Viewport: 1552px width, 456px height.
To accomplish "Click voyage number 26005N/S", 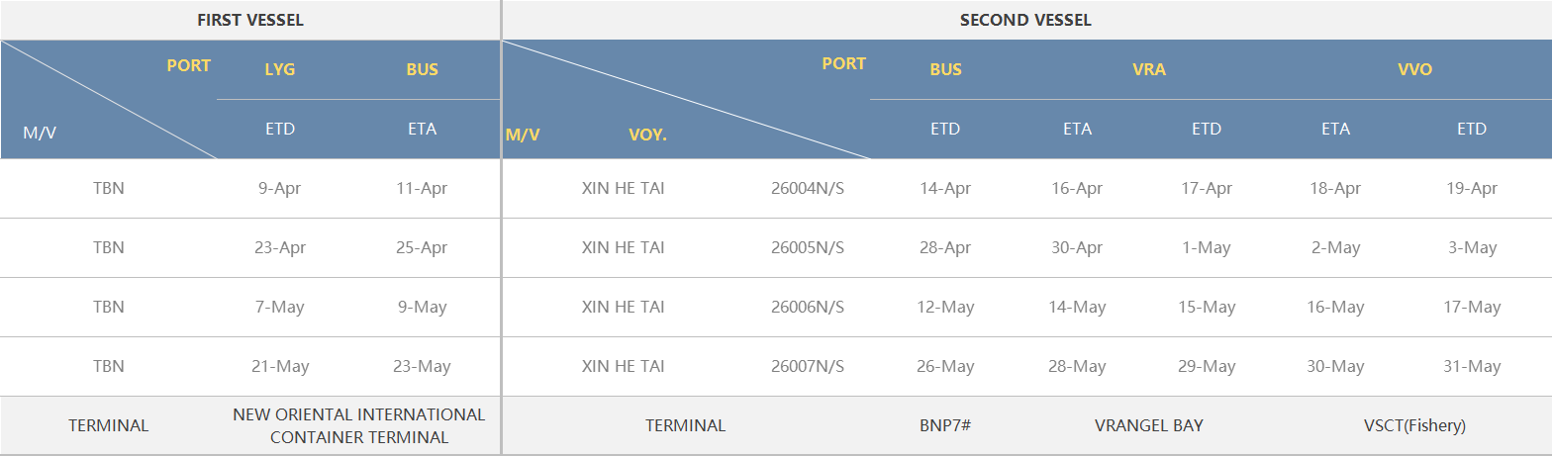I will pos(807,248).
